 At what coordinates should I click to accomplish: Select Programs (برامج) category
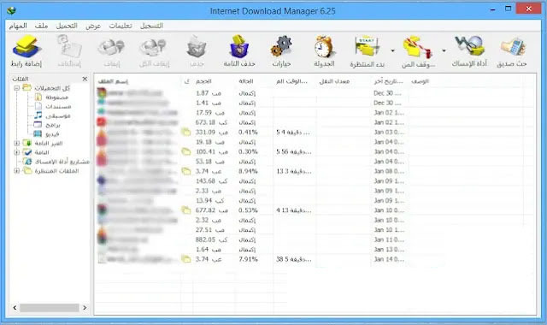click(x=53, y=125)
